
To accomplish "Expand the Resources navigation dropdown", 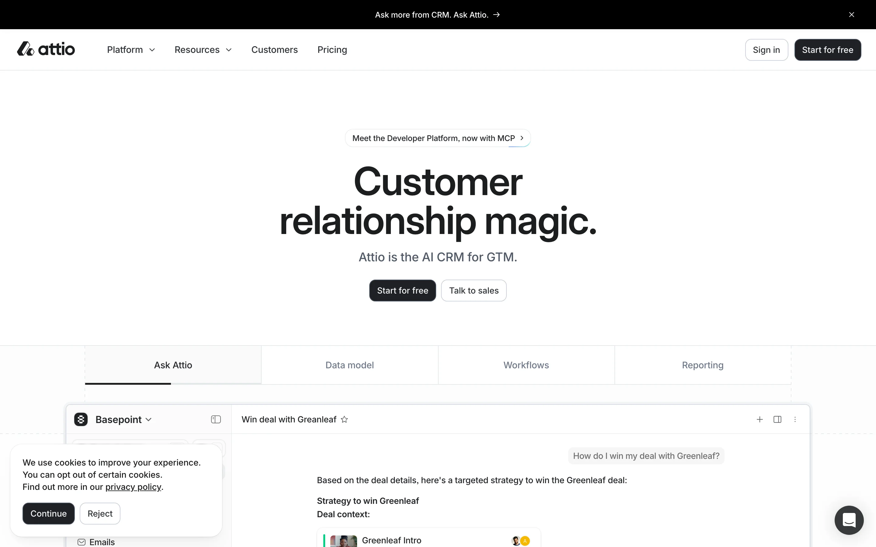I will [203, 50].
